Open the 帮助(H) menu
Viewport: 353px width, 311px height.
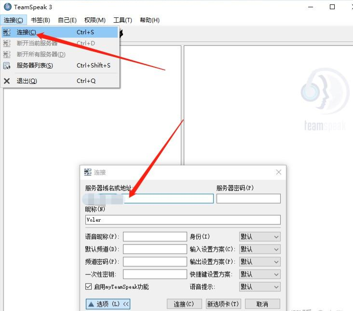(149, 20)
